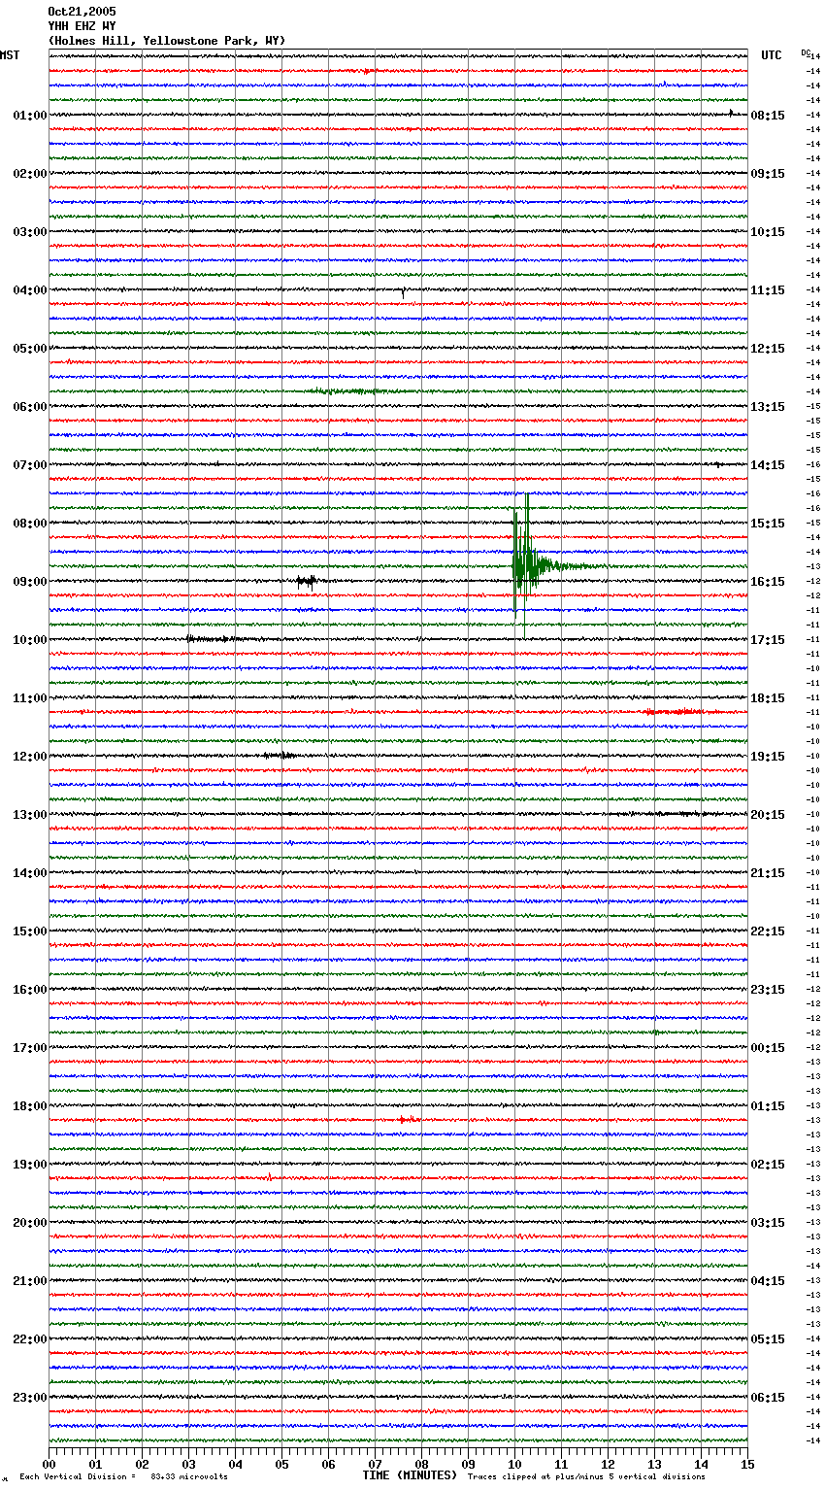Click the TIME (MINUTES) axis title

[x=410, y=1475]
